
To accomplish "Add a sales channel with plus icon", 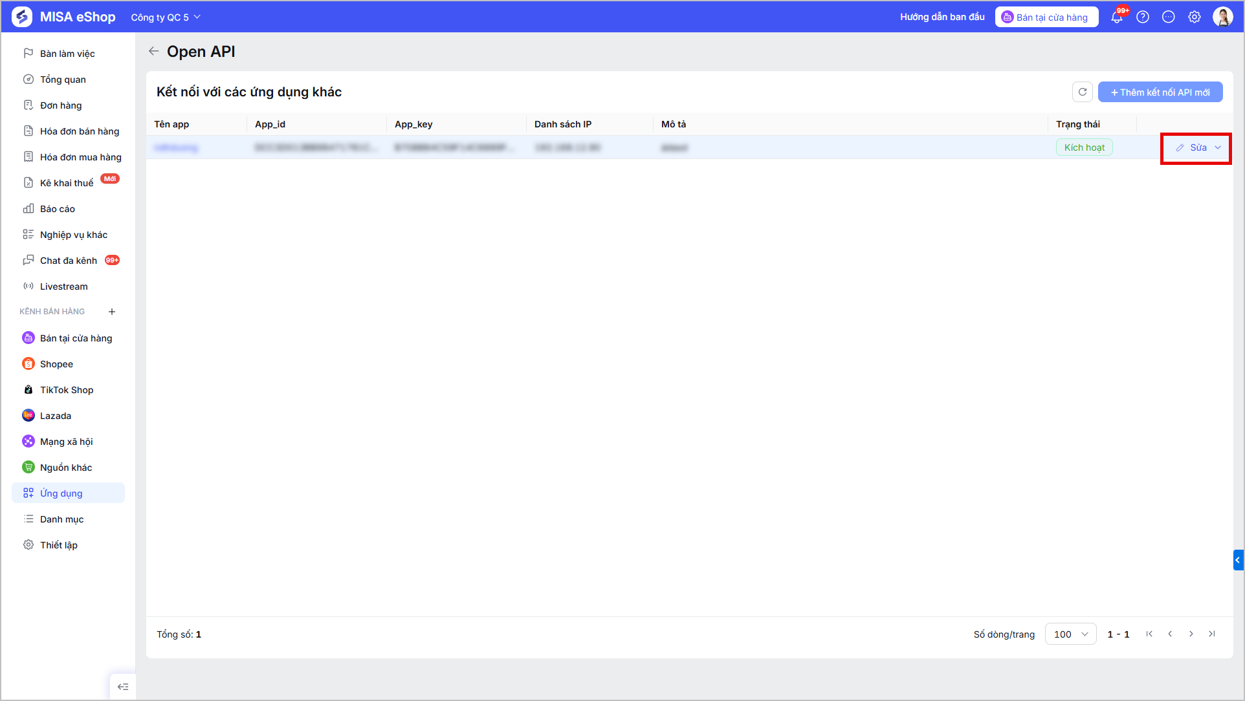I will 112,312.
